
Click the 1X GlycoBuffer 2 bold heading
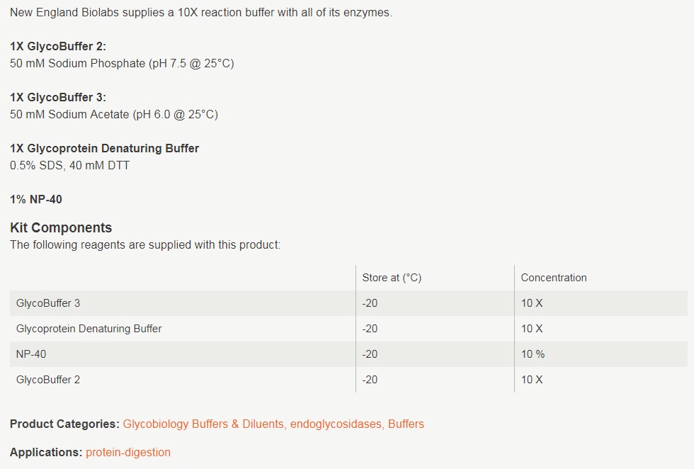[58, 46]
